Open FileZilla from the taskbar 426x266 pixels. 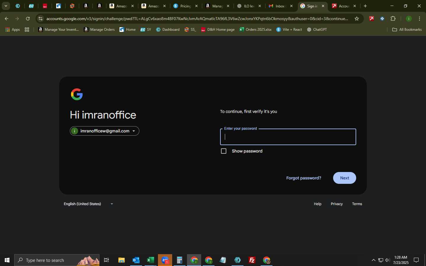(252, 260)
